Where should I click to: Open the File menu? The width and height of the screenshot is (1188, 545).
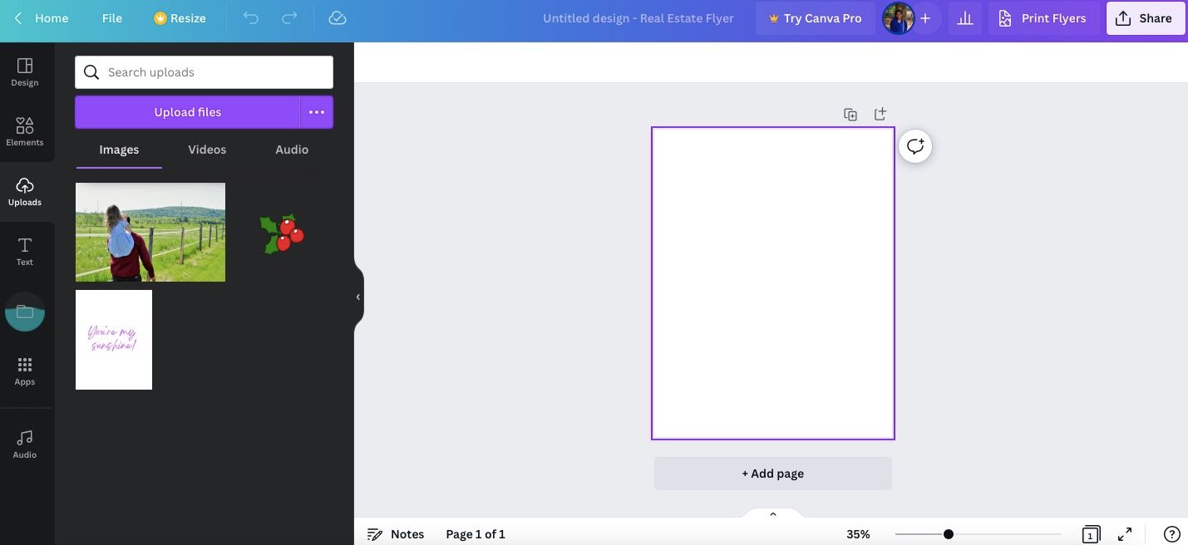pyautogui.click(x=112, y=18)
